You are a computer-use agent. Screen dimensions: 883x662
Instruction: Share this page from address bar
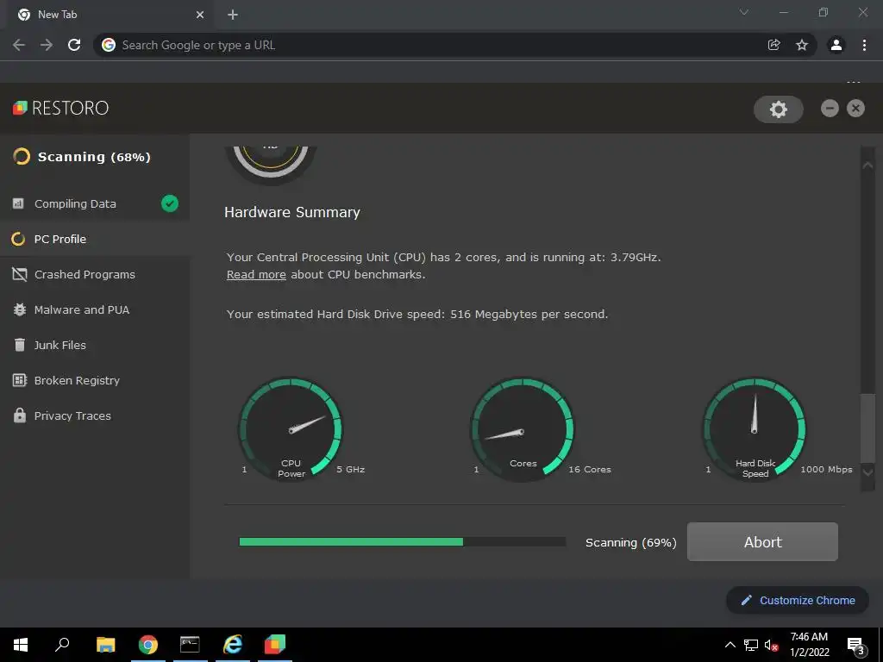point(773,45)
